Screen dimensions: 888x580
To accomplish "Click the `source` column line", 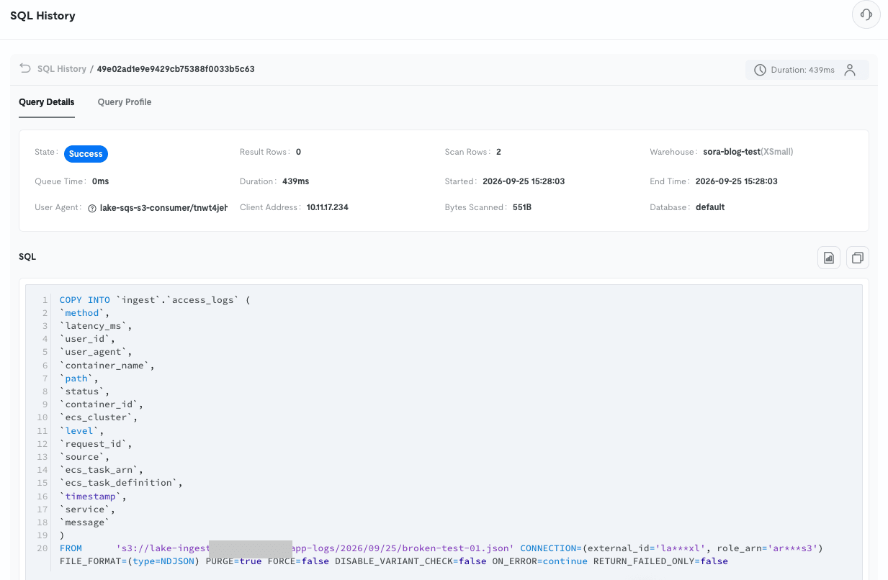I will (86, 457).
